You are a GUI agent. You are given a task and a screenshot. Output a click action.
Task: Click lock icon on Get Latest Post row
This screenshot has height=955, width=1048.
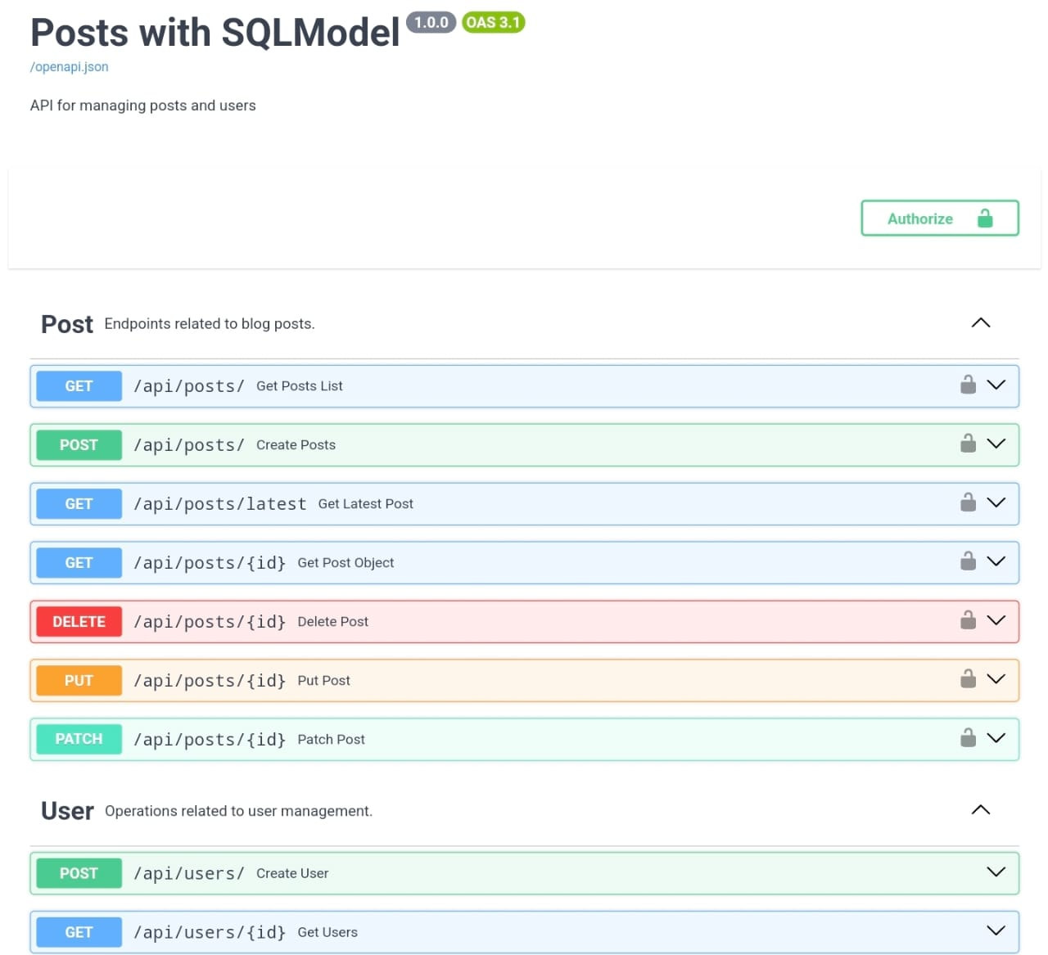968,503
